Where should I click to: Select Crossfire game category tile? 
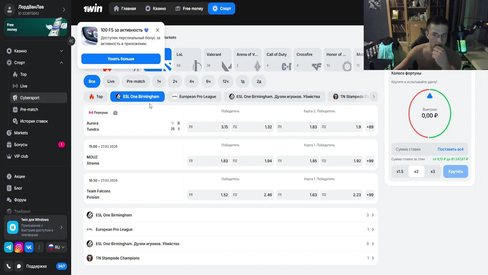click(x=307, y=60)
